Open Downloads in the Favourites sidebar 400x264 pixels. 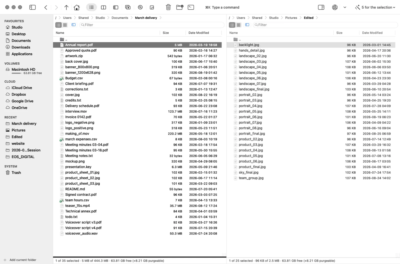click(21, 47)
